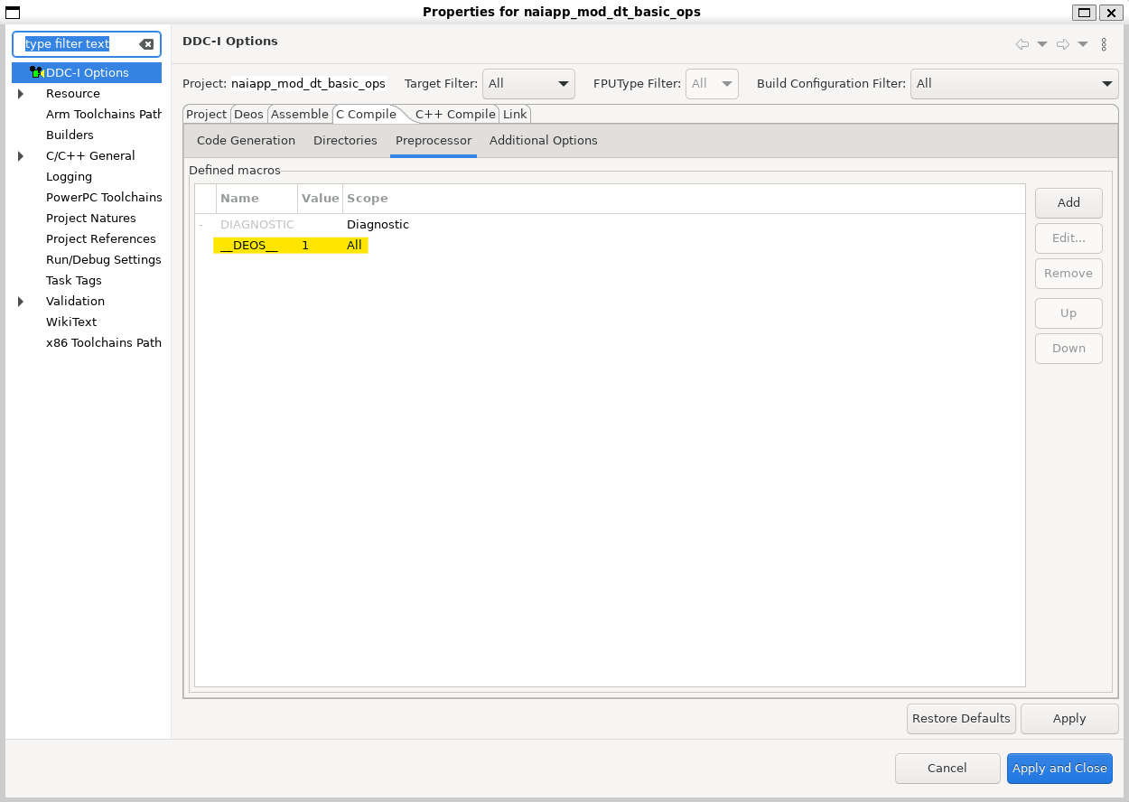Image resolution: width=1129 pixels, height=802 pixels.
Task: Expand the Resource tree node
Action: [21, 94]
